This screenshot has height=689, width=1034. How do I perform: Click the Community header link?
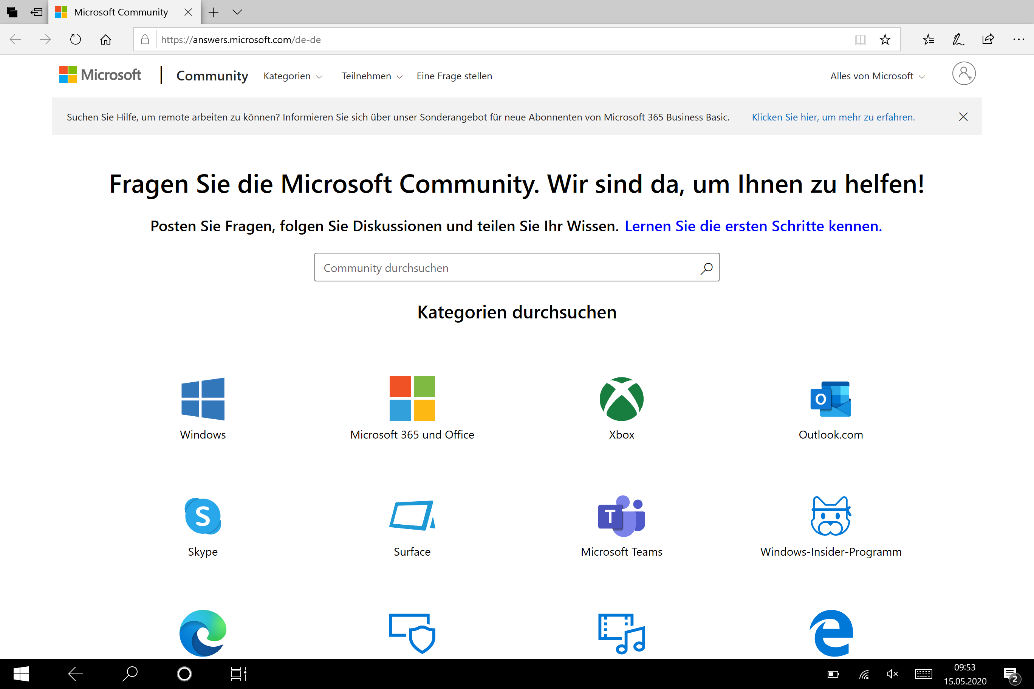click(212, 76)
